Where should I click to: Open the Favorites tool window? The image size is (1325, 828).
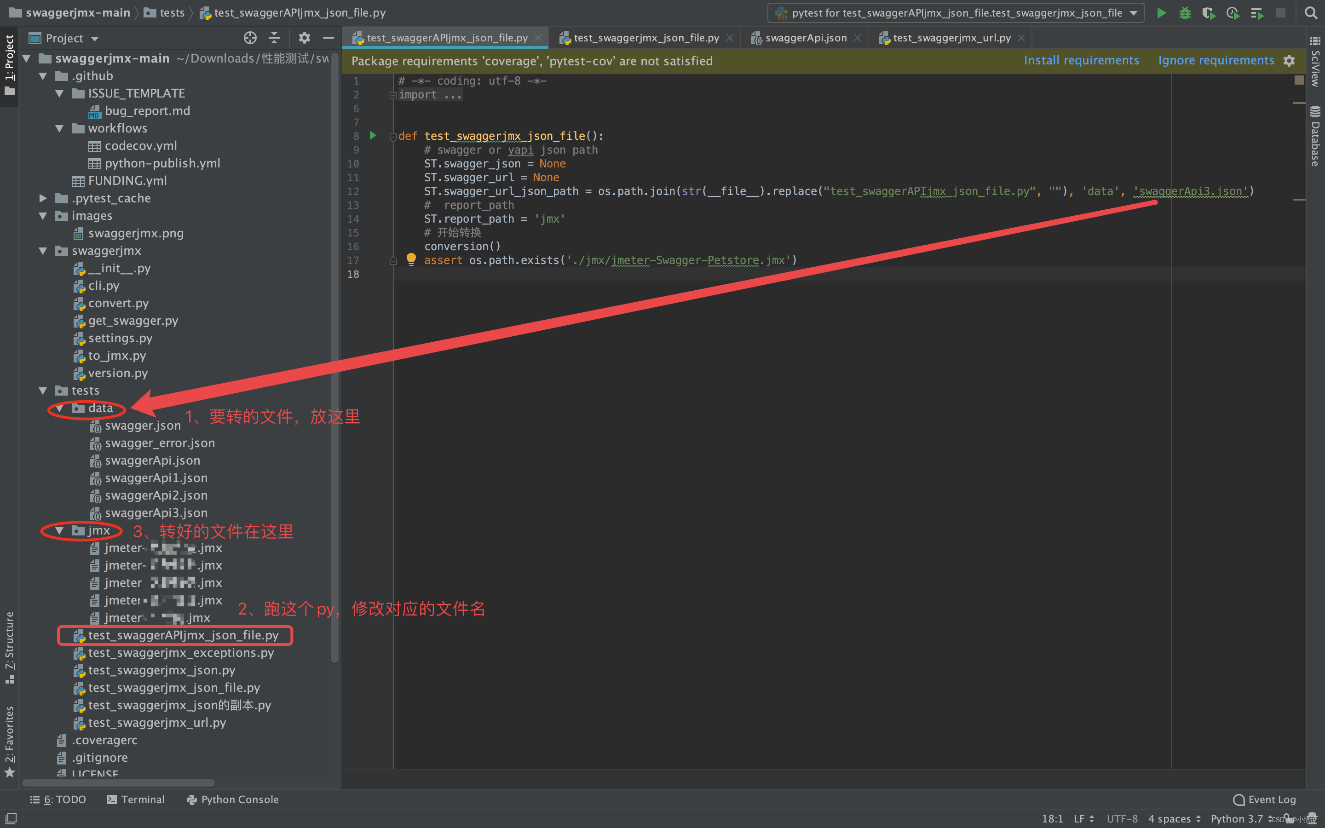click(9, 741)
